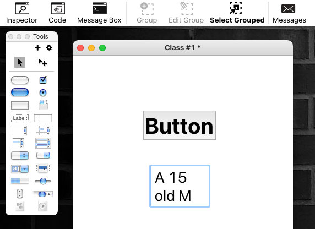
Task: Choose the blue default button control
Action: pos(20,92)
